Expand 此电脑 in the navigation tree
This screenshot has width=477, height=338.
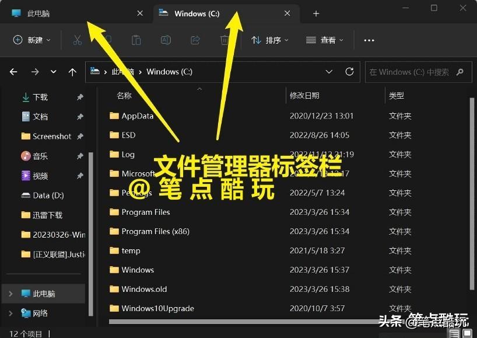pyautogui.click(x=11, y=294)
